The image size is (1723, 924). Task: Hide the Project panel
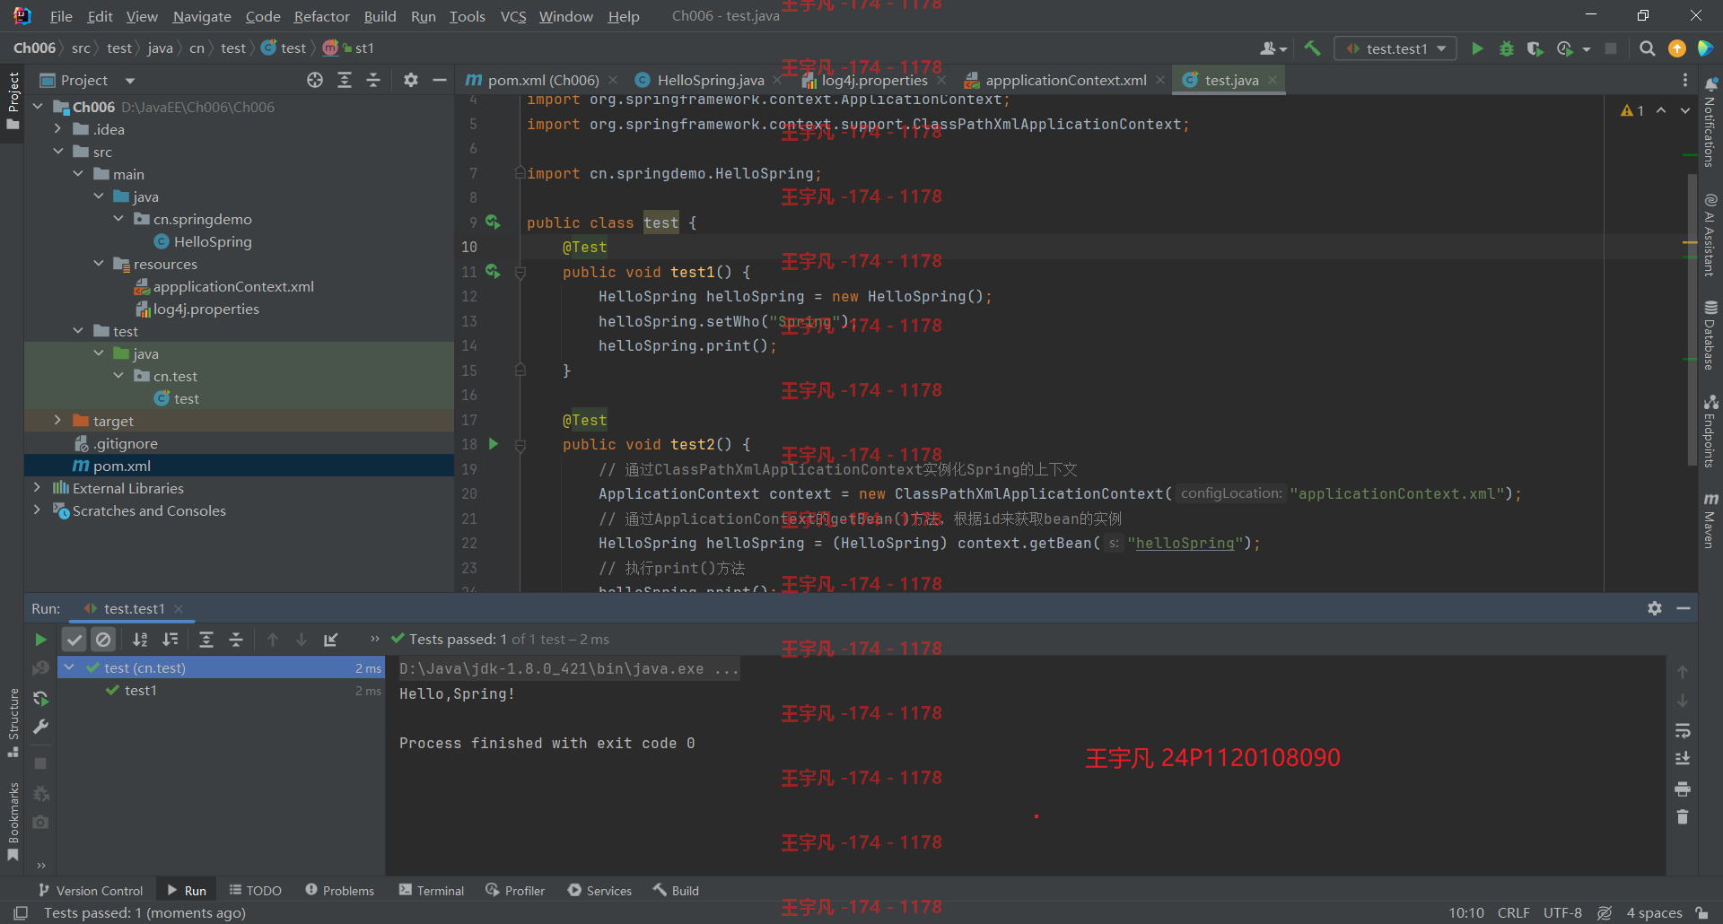[440, 80]
